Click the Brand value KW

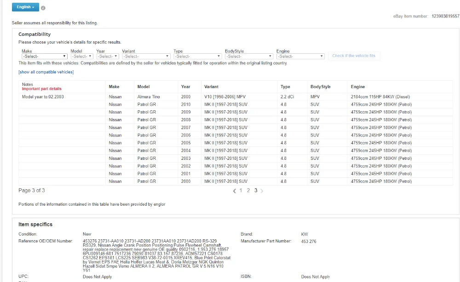305,234
